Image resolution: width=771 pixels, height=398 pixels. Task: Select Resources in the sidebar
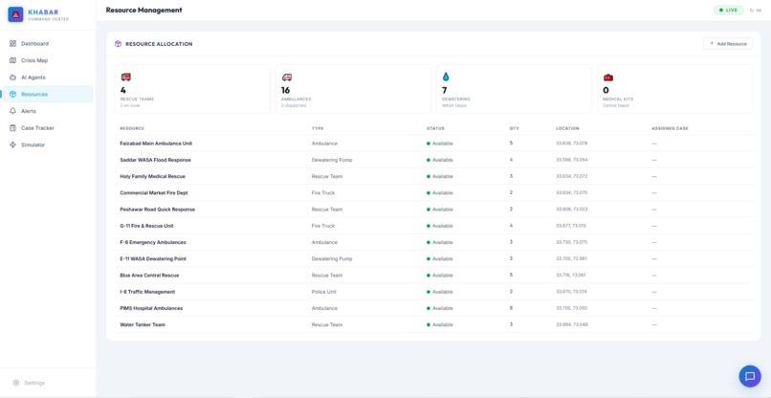tap(48, 94)
